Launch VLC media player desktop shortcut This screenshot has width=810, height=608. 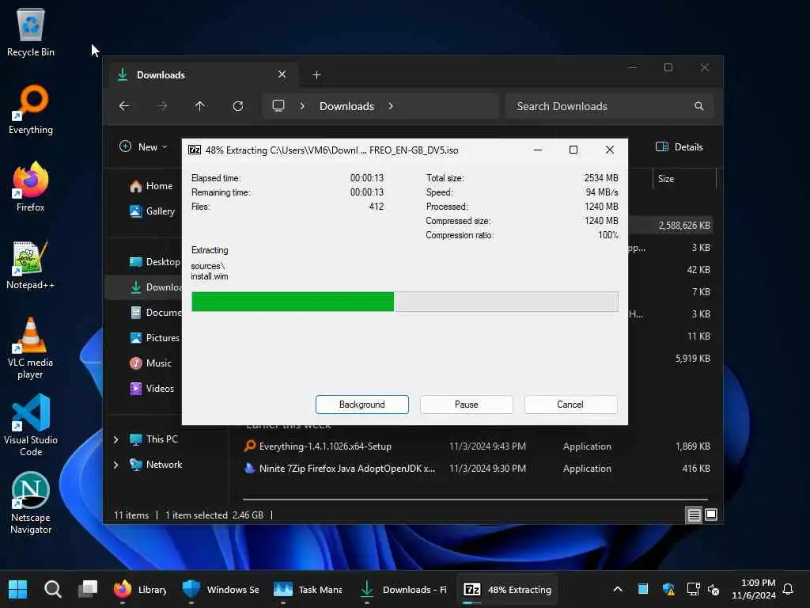[x=31, y=348]
